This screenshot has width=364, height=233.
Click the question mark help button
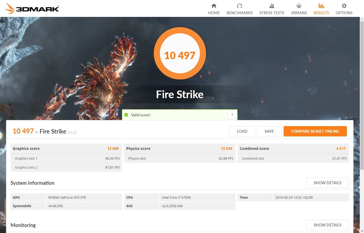click(x=232, y=115)
